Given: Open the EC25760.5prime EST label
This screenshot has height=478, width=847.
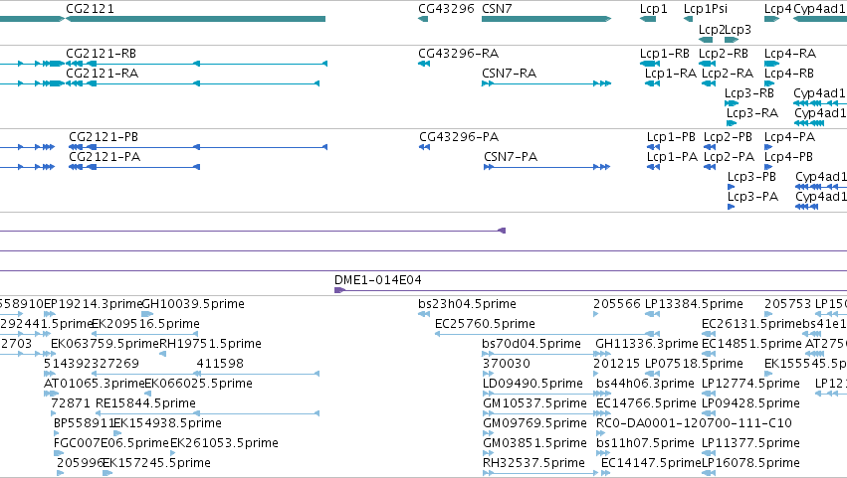Looking at the screenshot, I should pos(485,324).
